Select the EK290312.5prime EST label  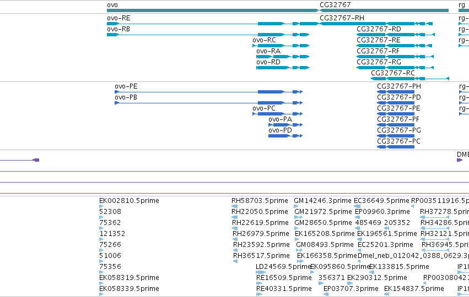377,278
